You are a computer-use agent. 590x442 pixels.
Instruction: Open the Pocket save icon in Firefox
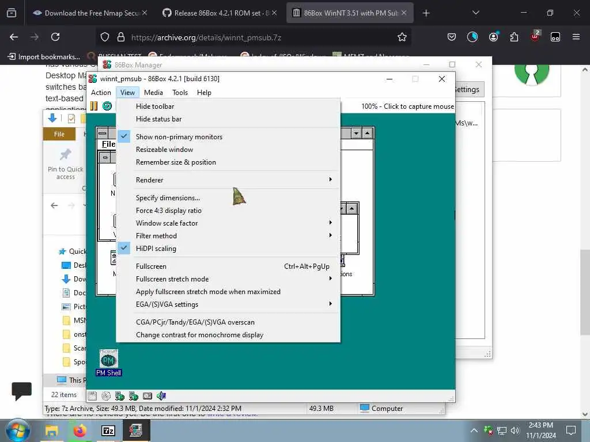[452, 37]
